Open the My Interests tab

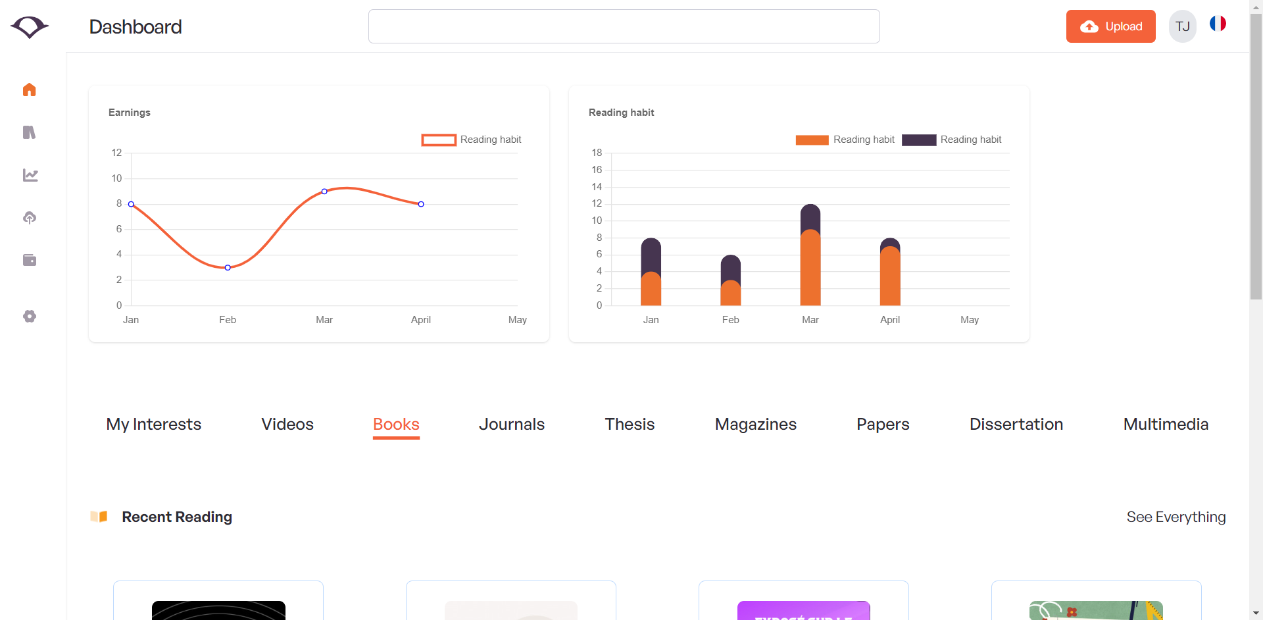154,425
